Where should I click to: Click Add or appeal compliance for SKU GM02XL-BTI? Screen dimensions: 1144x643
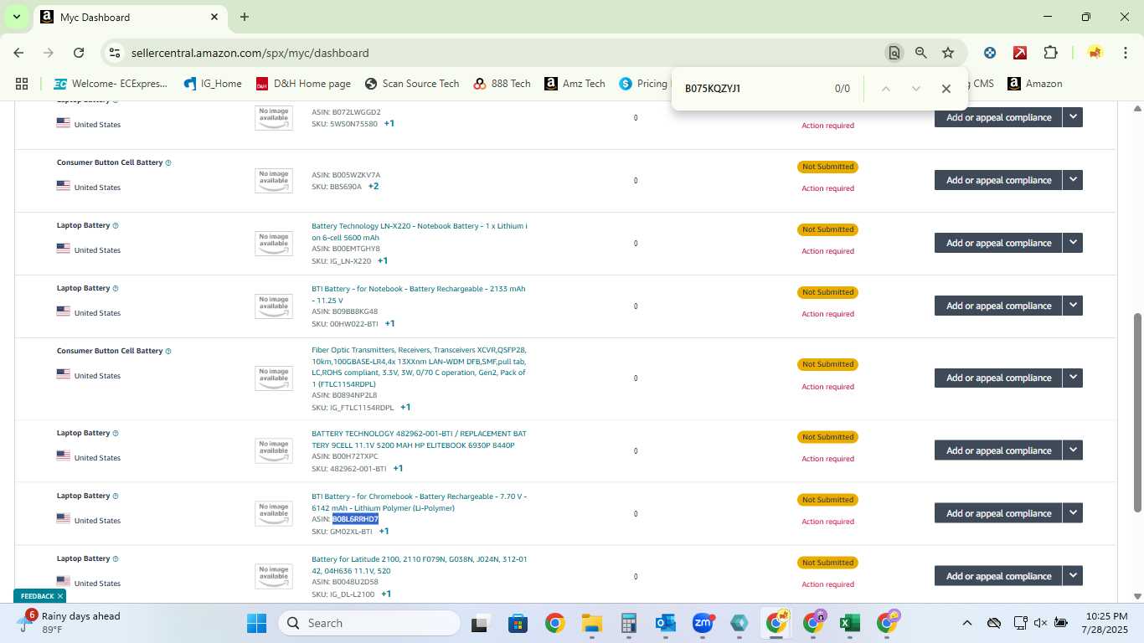998,513
